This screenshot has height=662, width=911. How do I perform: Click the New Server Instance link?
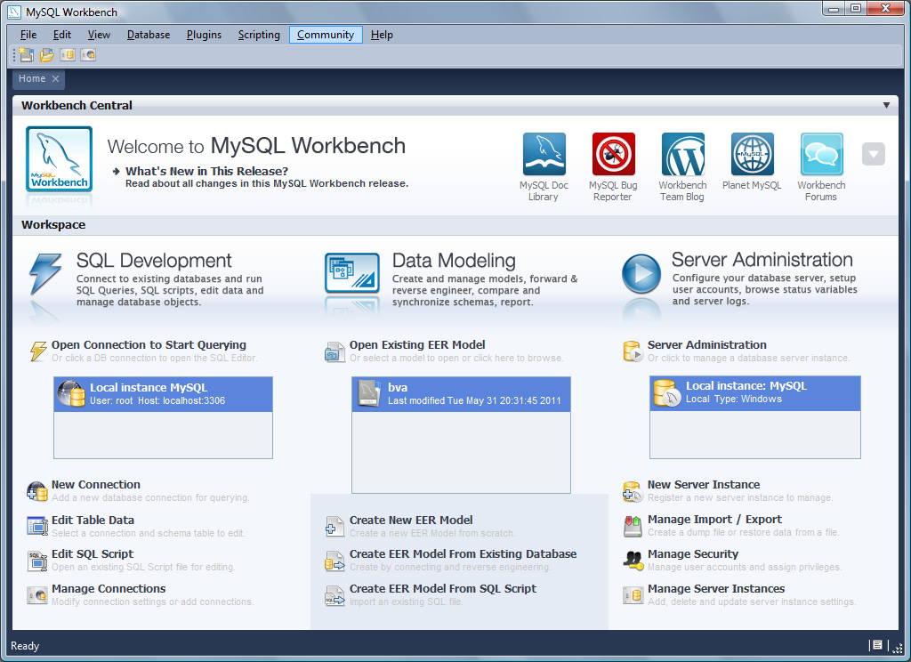[x=704, y=485]
